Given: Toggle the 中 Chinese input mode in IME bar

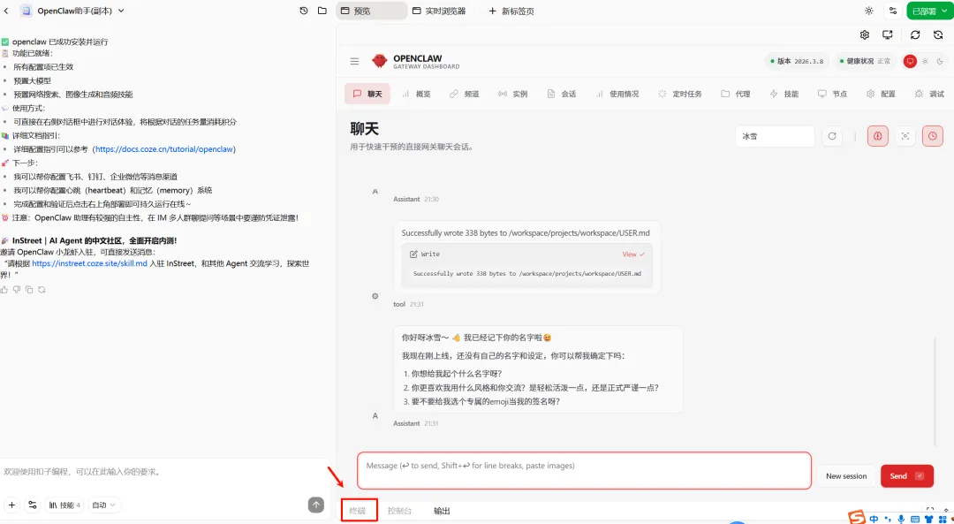Looking at the screenshot, I should click(874, 519).
